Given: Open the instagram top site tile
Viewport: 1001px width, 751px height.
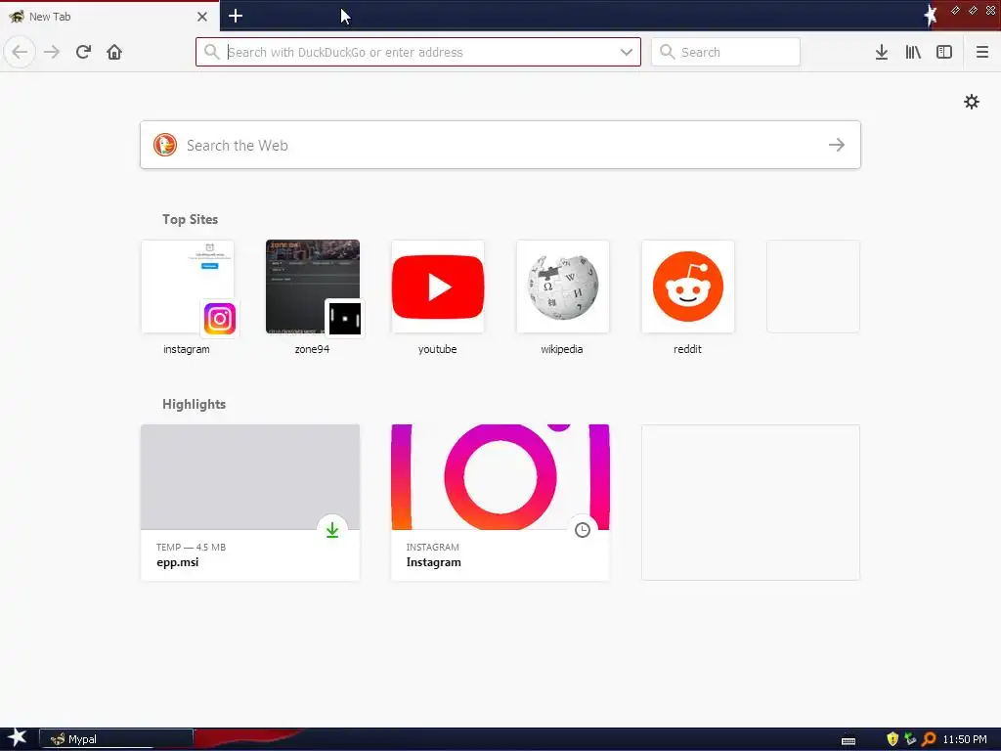Looking at the screenshot, I should pos(188,287).
